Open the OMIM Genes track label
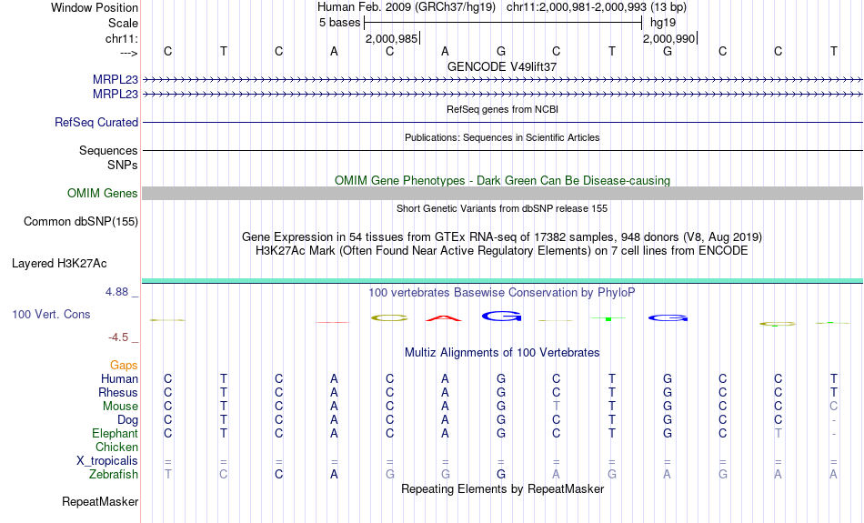Image resolution: width=864 pixels, height=523 pixels. [x=103, y=194]
